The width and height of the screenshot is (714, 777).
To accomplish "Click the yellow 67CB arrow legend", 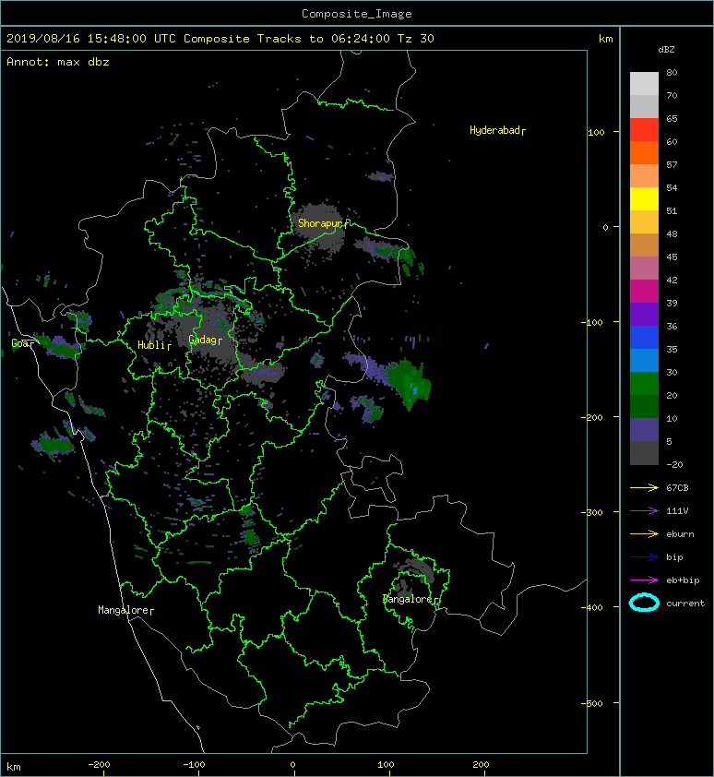I will (x=644, y=487).
